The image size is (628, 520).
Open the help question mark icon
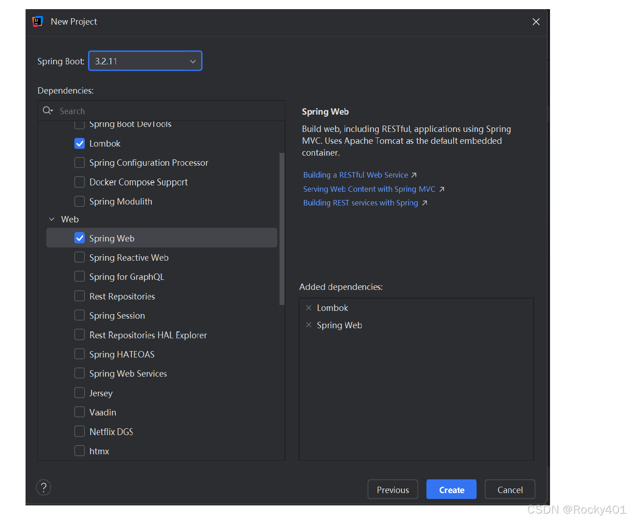click(44, 488)
